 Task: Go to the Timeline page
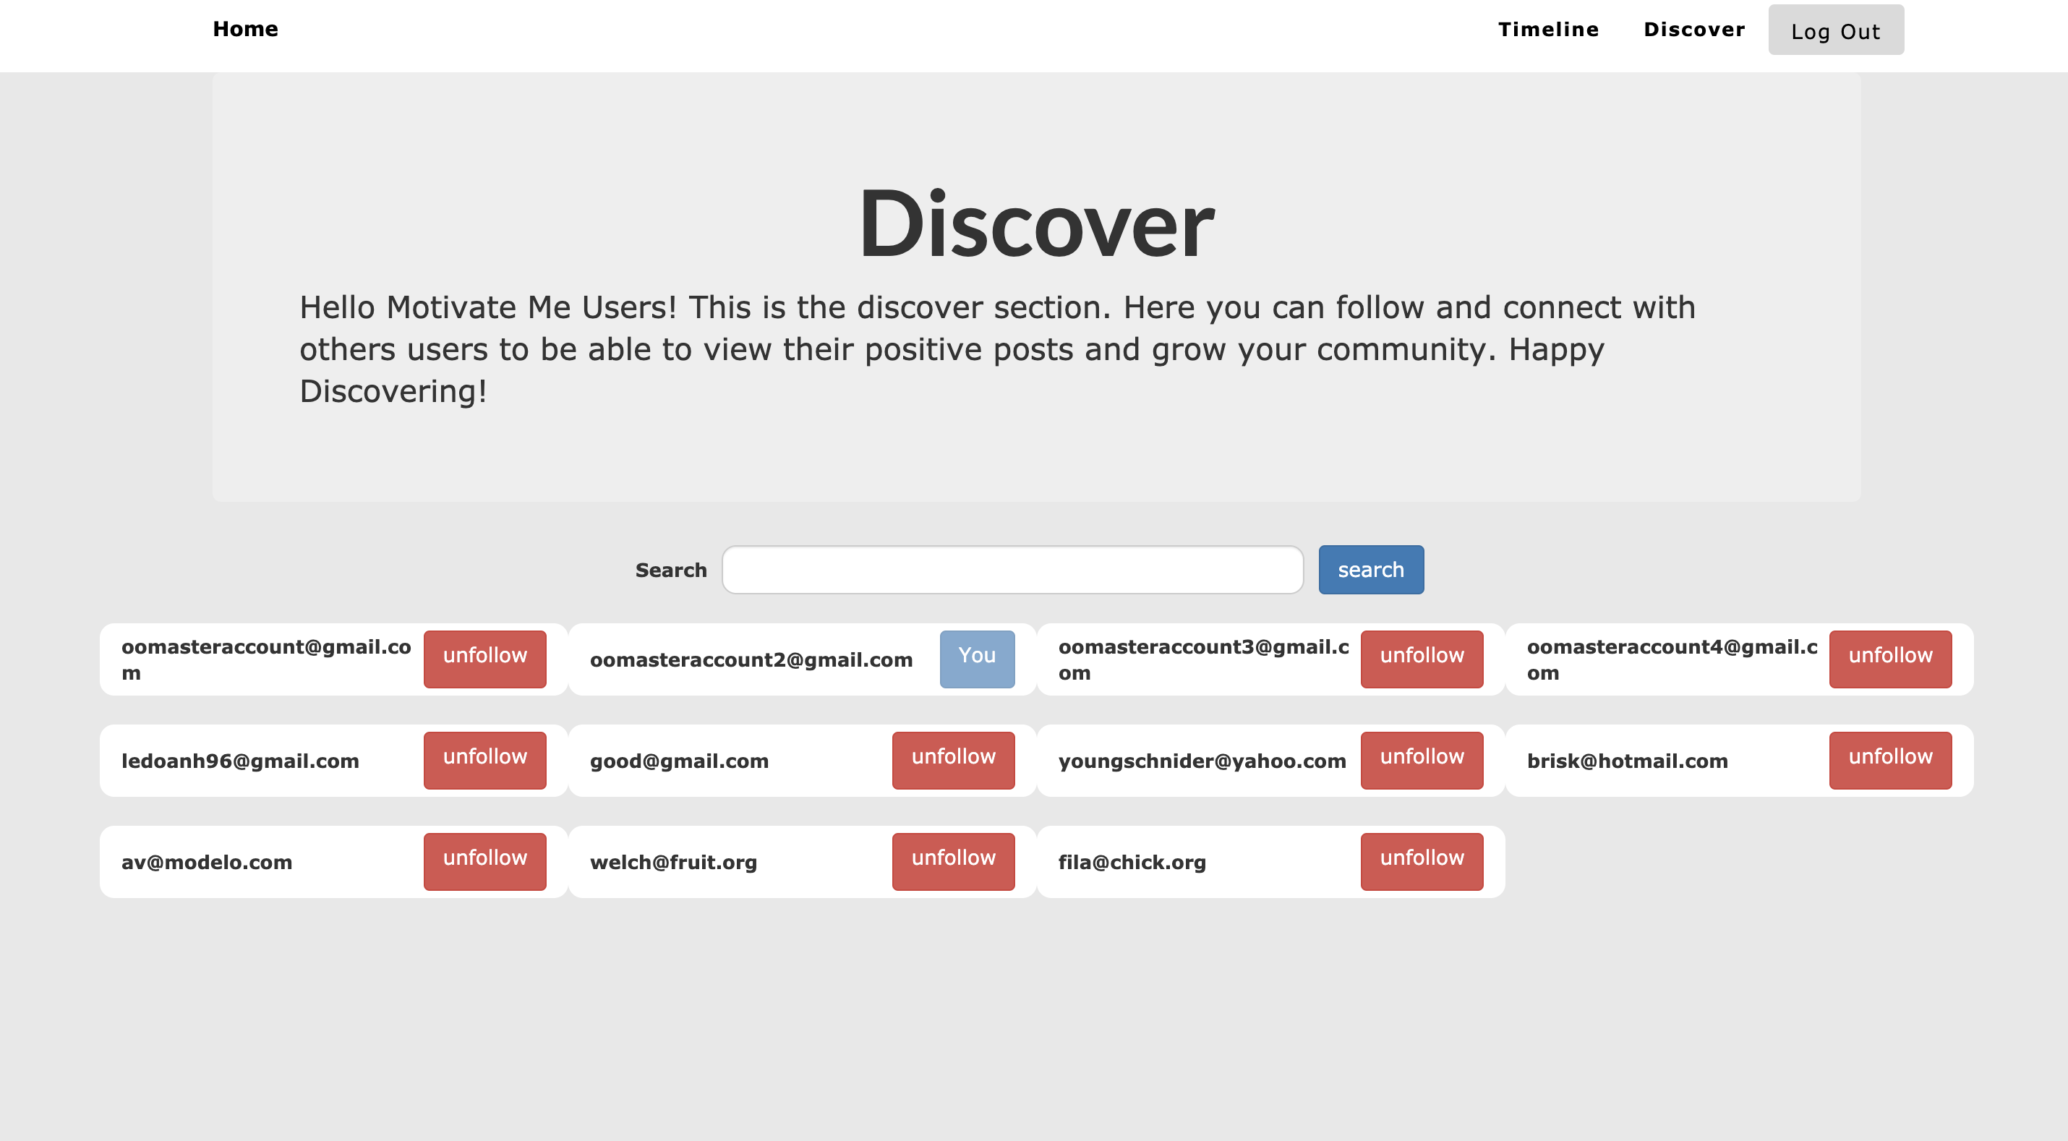pyautogui.click(x=1548, y=30)
